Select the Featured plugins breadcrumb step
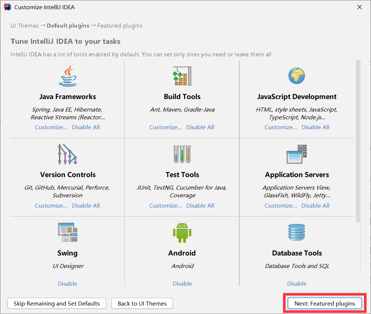371x314 pixels. 120,25
